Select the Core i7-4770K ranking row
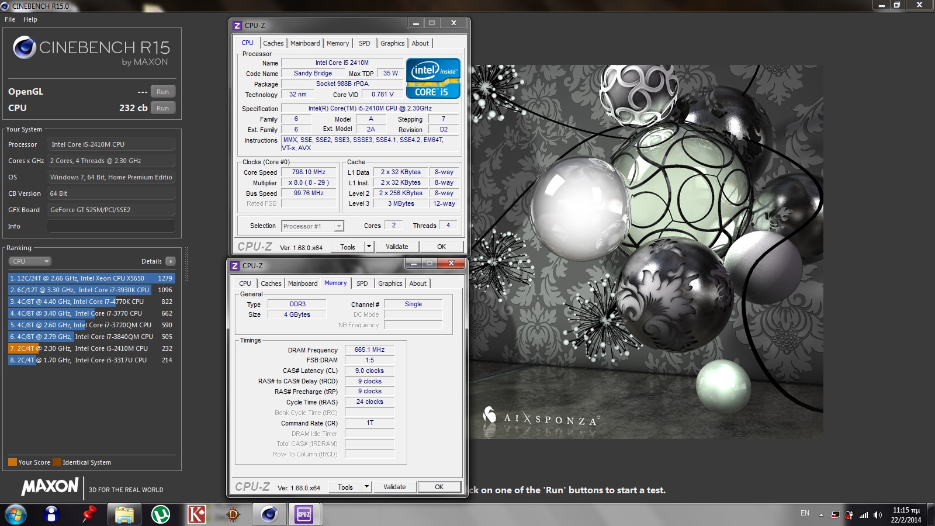935x526 pixels. pyautogui.click(x=91, y=302)
